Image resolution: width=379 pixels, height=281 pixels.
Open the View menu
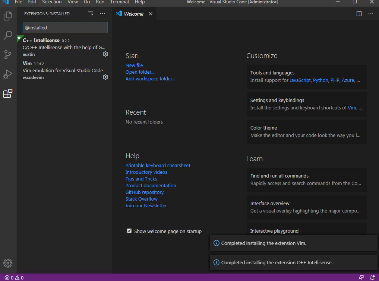(73, 2)
